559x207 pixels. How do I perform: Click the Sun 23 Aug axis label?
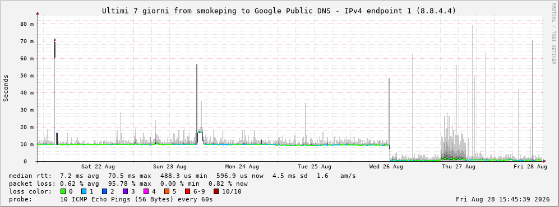170,167
